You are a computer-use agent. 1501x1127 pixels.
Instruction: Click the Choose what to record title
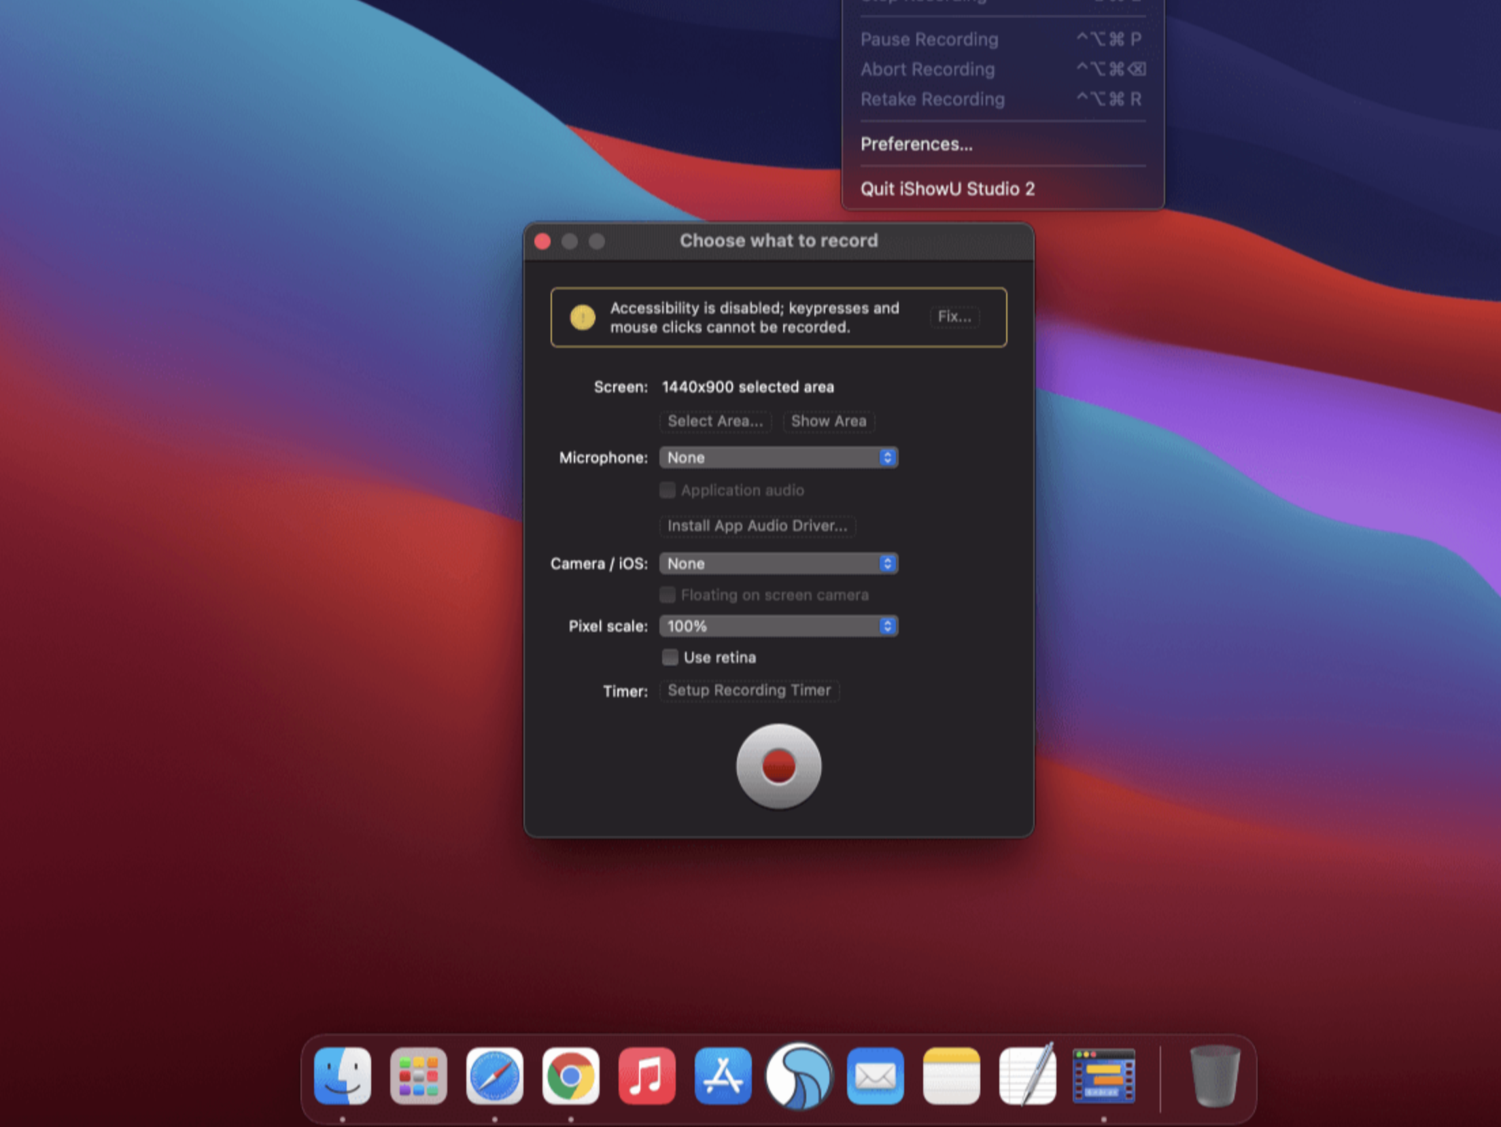(779, 241)
